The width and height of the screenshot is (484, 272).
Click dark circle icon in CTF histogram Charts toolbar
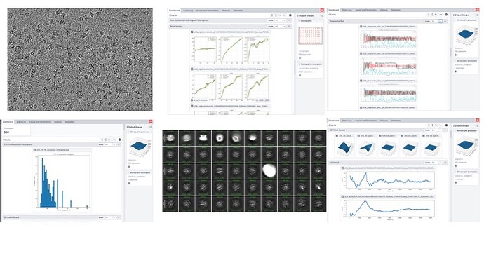click(x=120, y=140)
